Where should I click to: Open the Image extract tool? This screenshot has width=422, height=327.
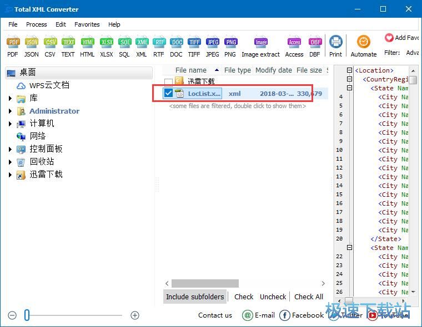click(x=260, y=46)
